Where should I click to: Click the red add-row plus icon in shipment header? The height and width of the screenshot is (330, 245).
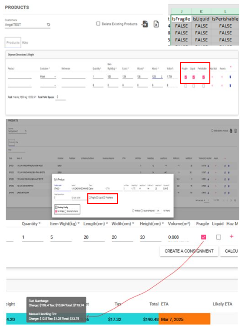click(230, 67)
